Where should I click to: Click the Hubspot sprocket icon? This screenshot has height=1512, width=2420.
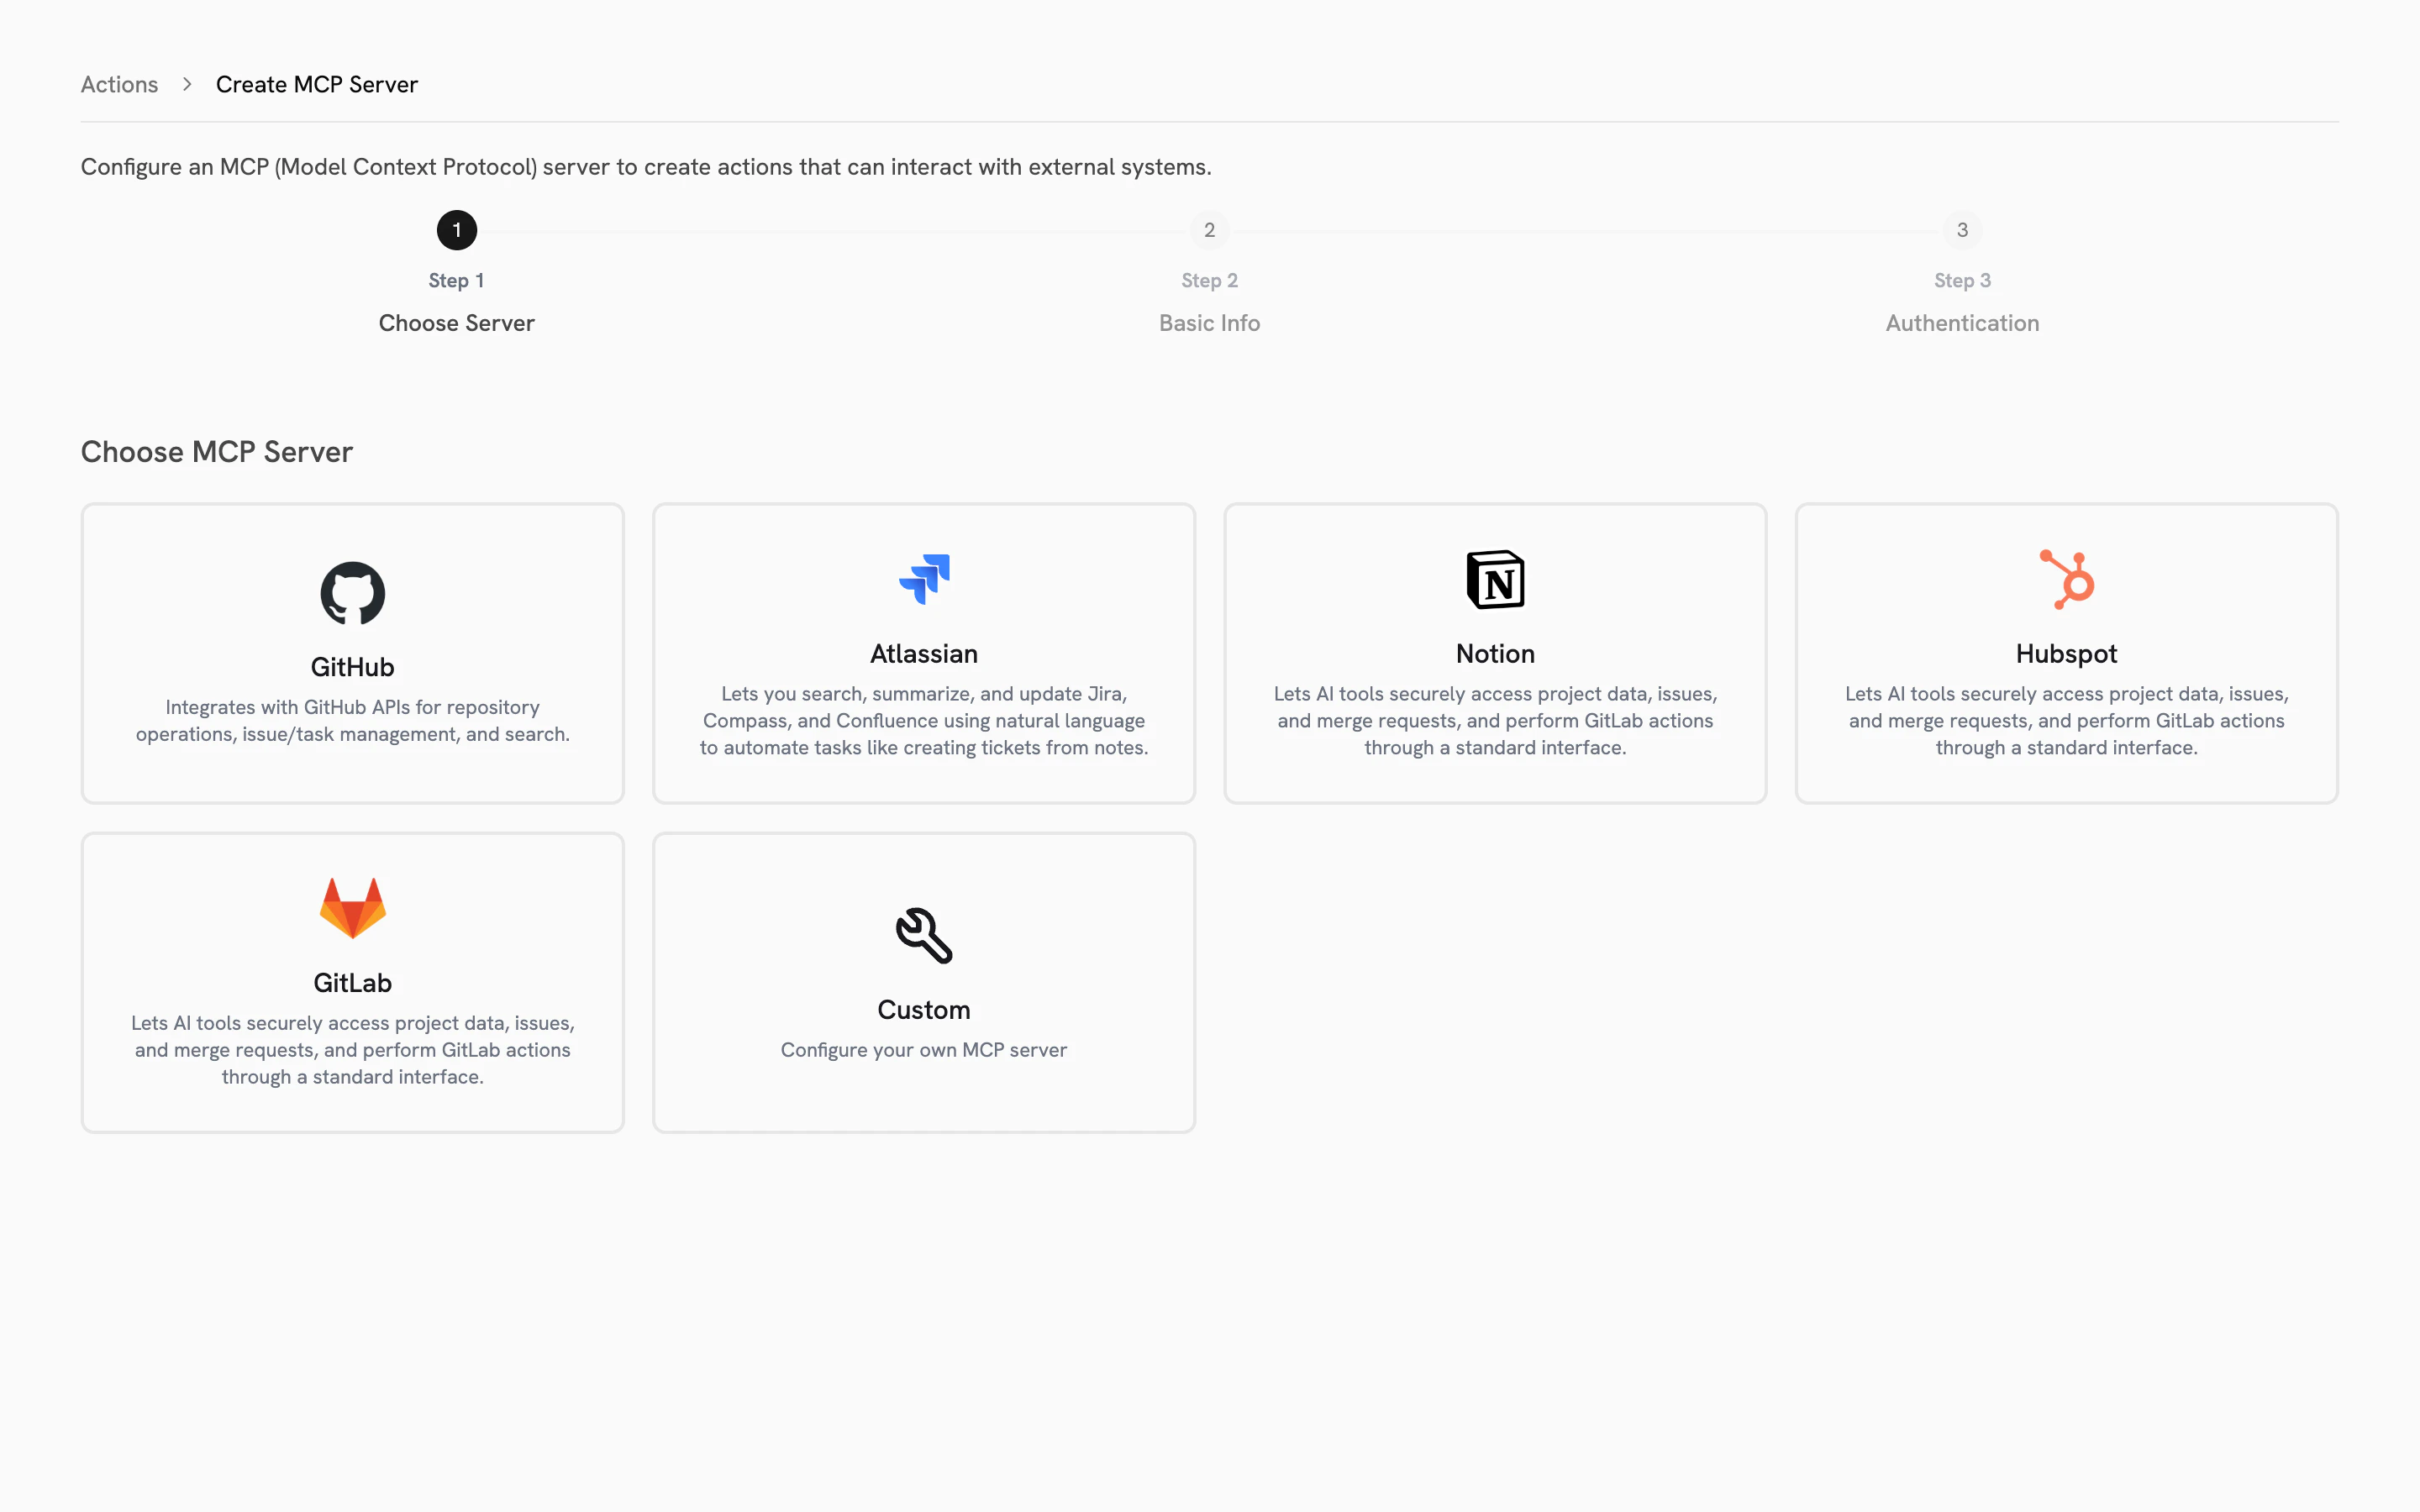[x=2066, y=579]
